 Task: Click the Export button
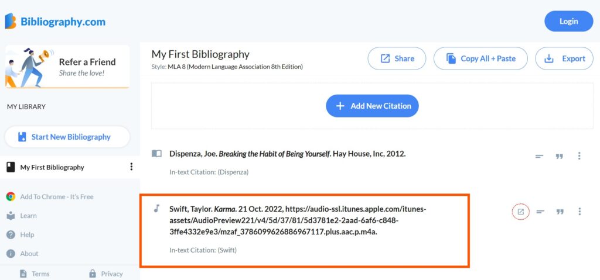[564, 58]
